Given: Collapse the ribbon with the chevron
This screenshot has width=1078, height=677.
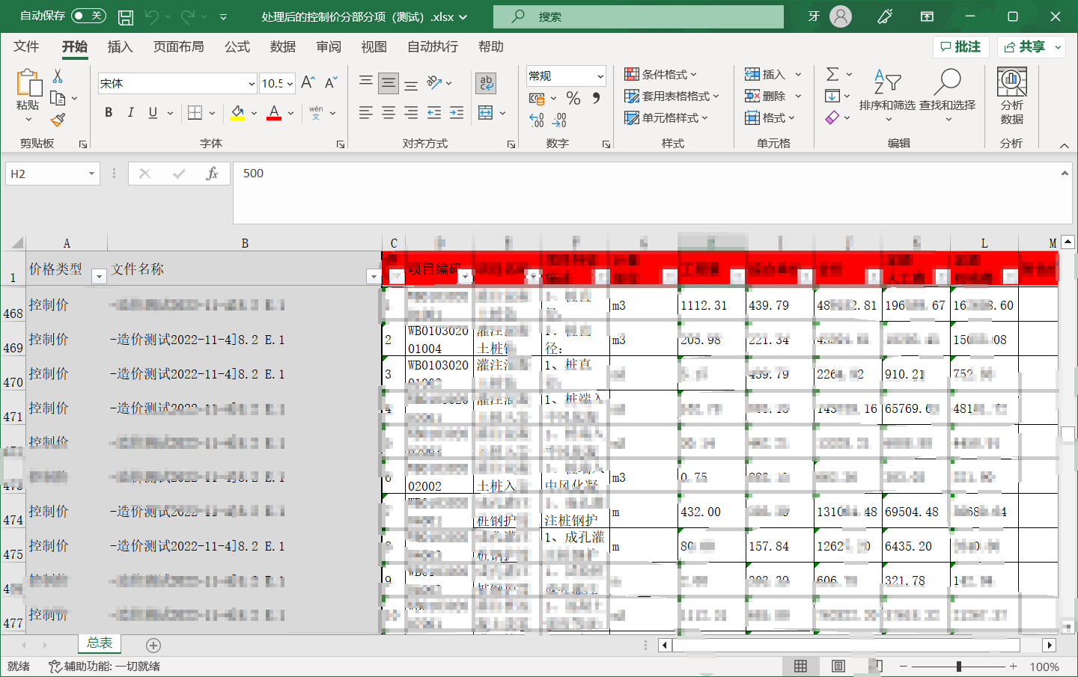Looking at the screenshot, I should click(x=1064, y=145).
